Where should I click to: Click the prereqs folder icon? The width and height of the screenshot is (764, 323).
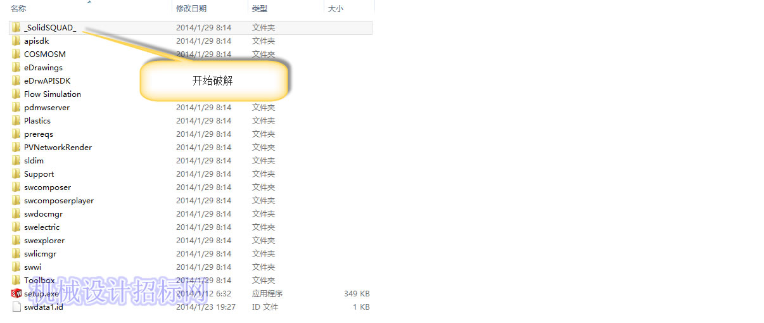tap(16, 134)
